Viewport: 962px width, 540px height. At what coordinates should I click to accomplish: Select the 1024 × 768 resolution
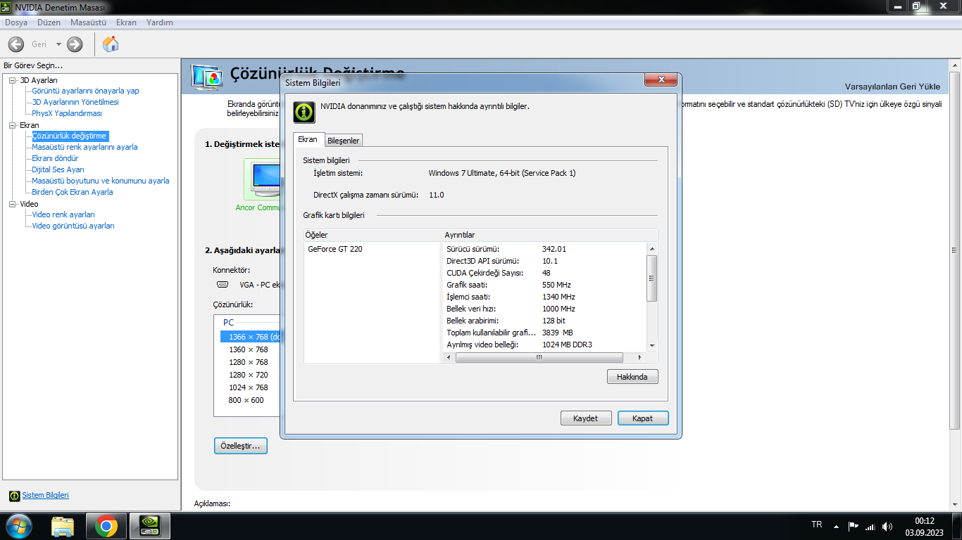point(249,387)
